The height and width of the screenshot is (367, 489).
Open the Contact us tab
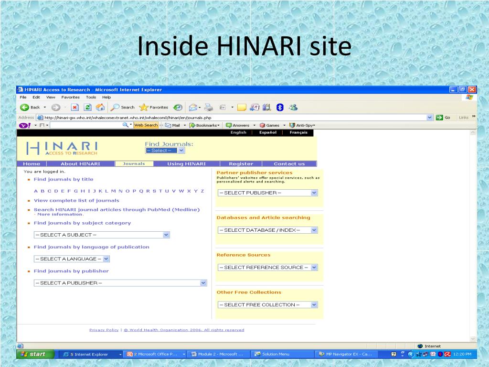(289, 164)
